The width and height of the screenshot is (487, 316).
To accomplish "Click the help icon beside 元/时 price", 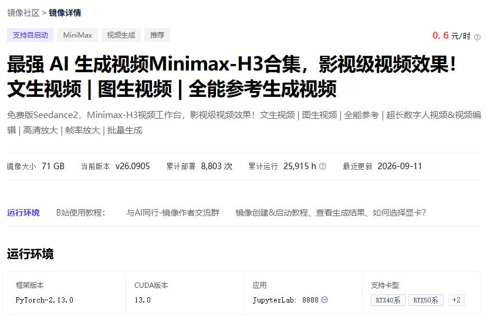I will (x=477, y=37).
